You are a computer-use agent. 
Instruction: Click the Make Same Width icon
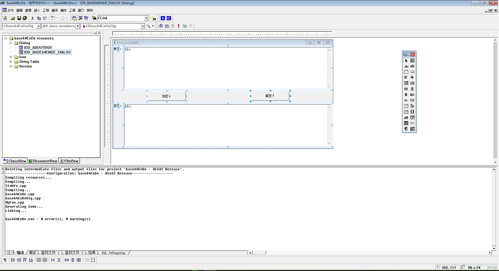point(67,260)
